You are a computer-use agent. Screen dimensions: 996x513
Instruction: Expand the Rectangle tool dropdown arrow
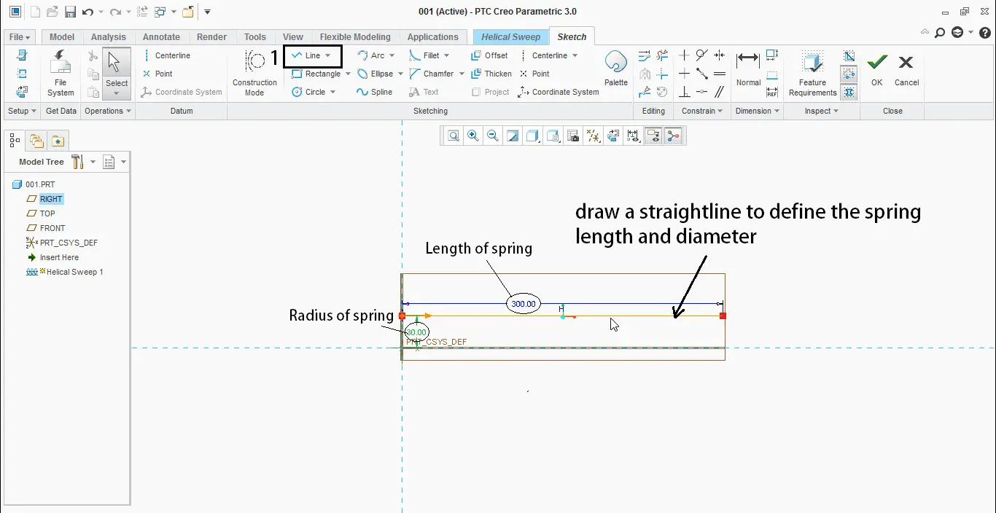tap(348, 74)
